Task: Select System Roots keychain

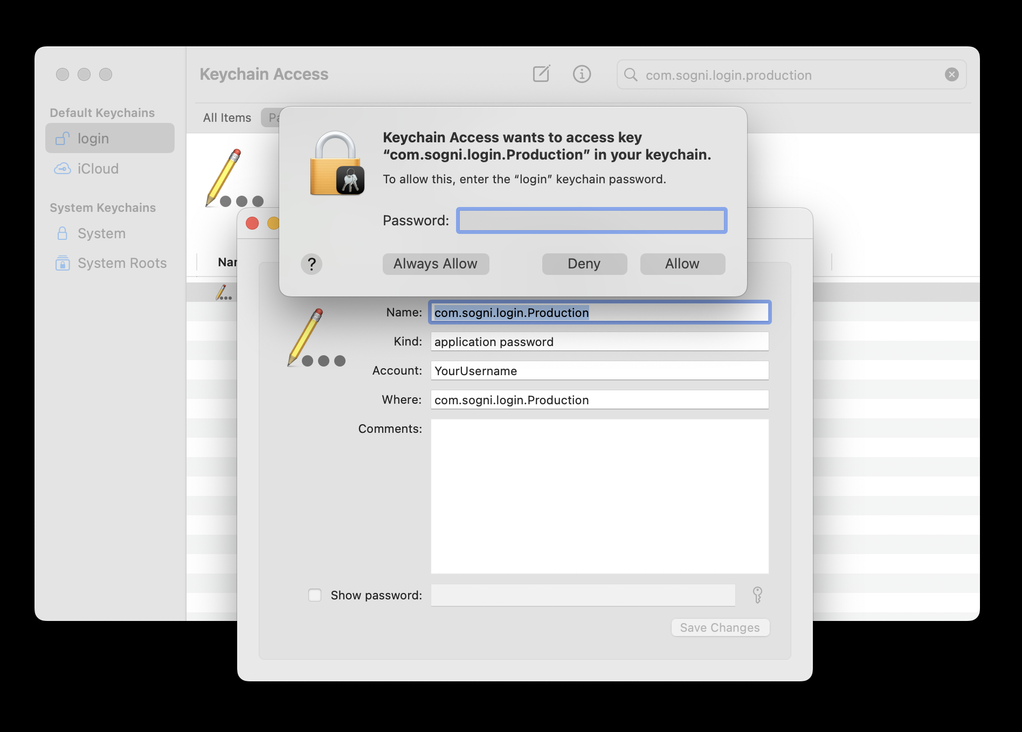Action: click(121, 263)
